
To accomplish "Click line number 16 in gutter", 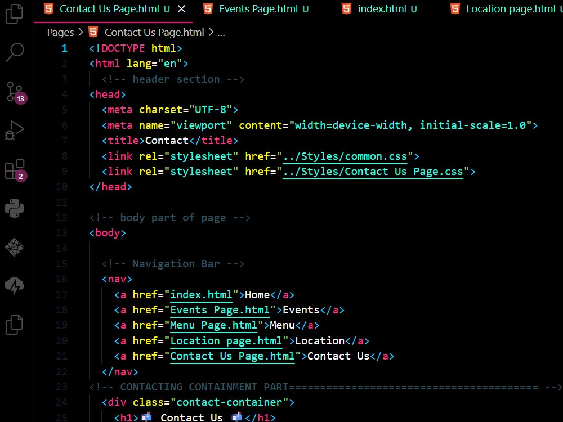I will 61,279.
